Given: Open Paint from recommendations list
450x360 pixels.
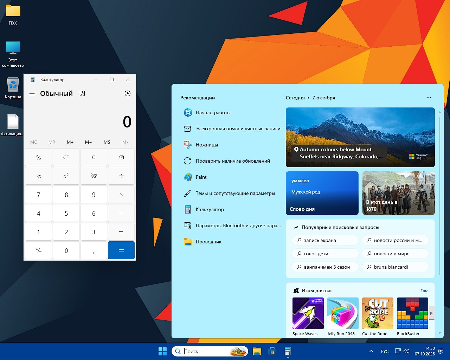Looking at the screenshot, I should (x=201, y=177).
